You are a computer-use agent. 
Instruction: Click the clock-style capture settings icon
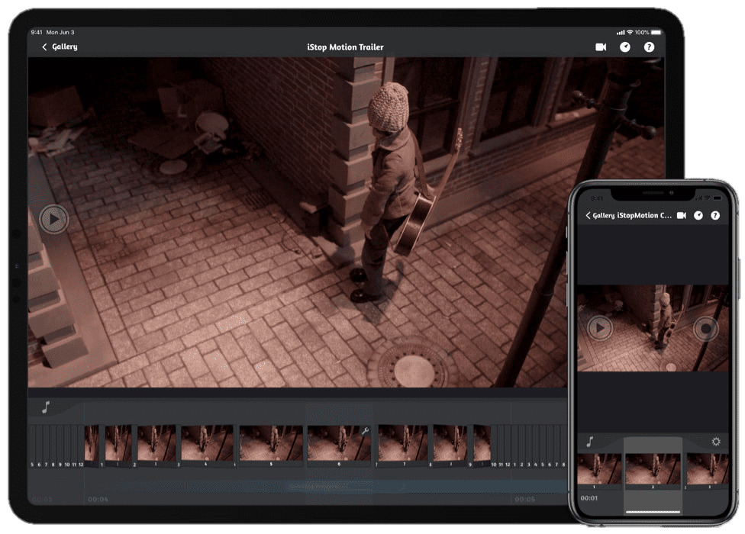pos(626,47)
